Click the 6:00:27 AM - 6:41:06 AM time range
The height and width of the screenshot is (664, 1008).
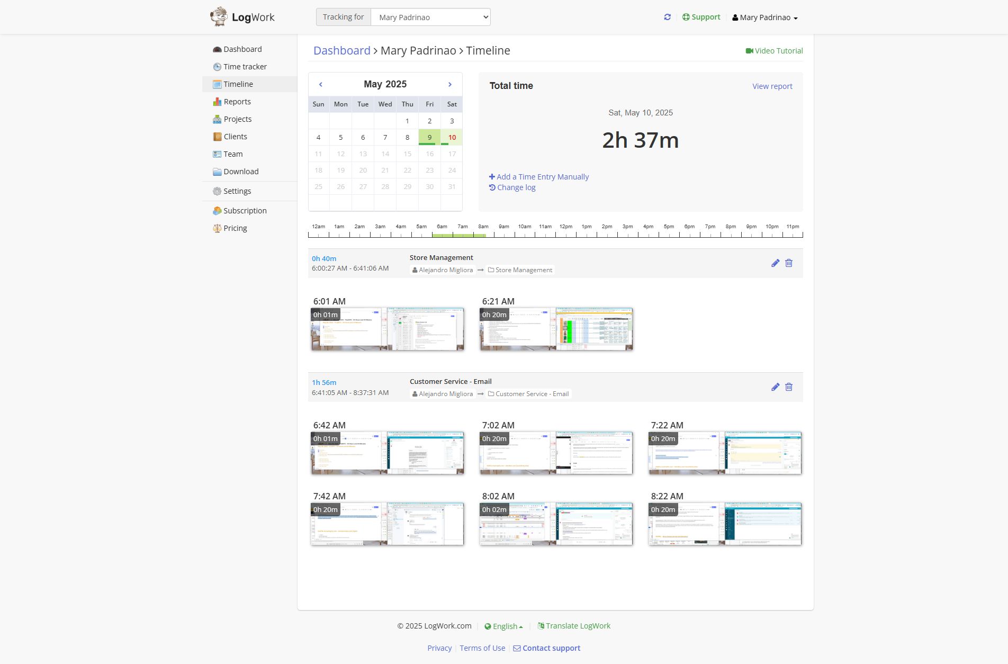tap(350, 268)
